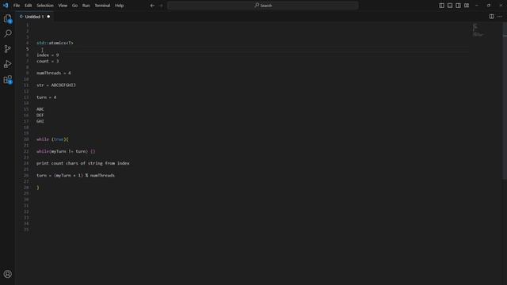Click line 'while (true){'

click(52, 139)
